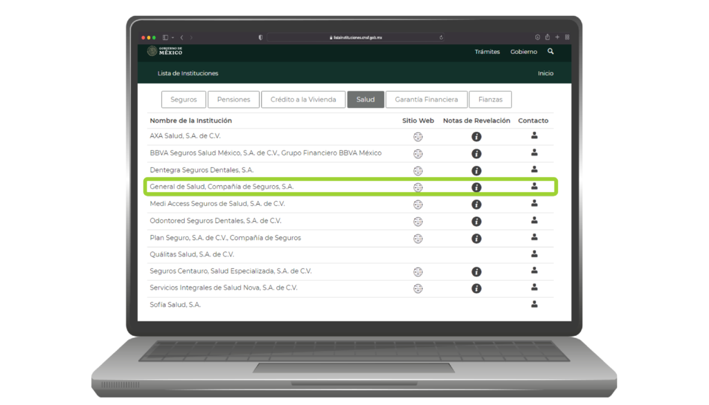Image resolution: width=709 pixels, height=405 pixels.
Task: Go to Inicio link
Action: pos(546,73)
